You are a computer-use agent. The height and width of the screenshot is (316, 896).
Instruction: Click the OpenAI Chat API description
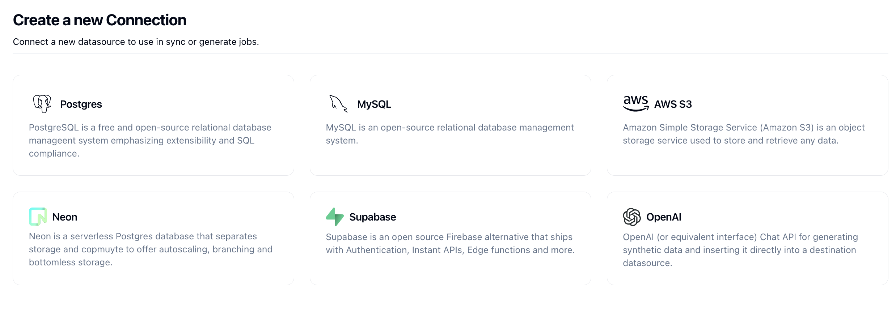click(740, 250)
